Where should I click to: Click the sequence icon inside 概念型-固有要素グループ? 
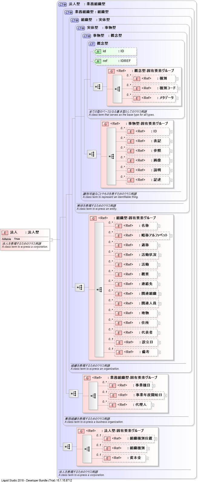(x=117, y=89)
